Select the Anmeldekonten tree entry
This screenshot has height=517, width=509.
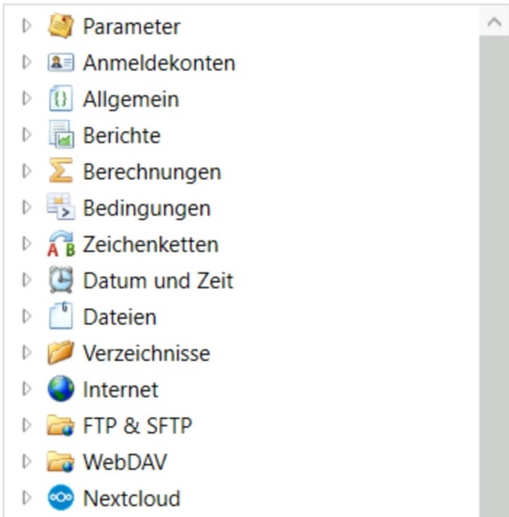pyautogui.click(x=158, y=63)
